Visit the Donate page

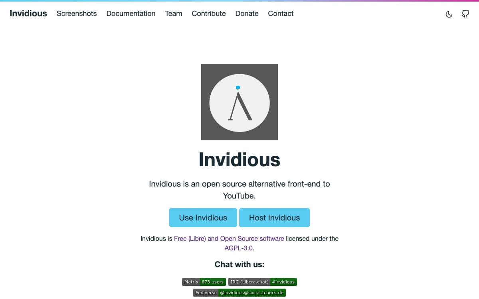click(247, 14)
